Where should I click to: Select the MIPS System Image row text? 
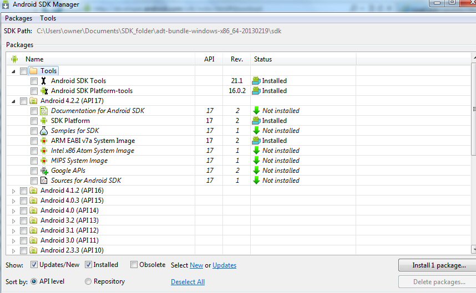[79, 161]
